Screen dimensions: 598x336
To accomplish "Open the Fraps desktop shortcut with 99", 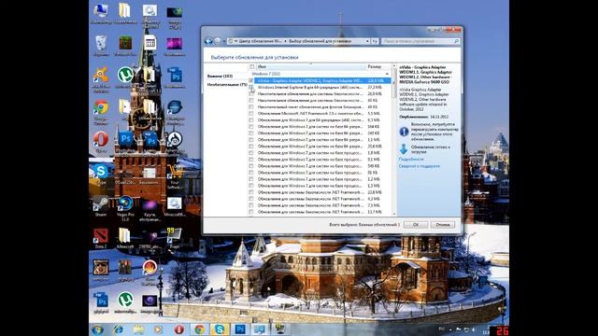I will click(175, 239).
